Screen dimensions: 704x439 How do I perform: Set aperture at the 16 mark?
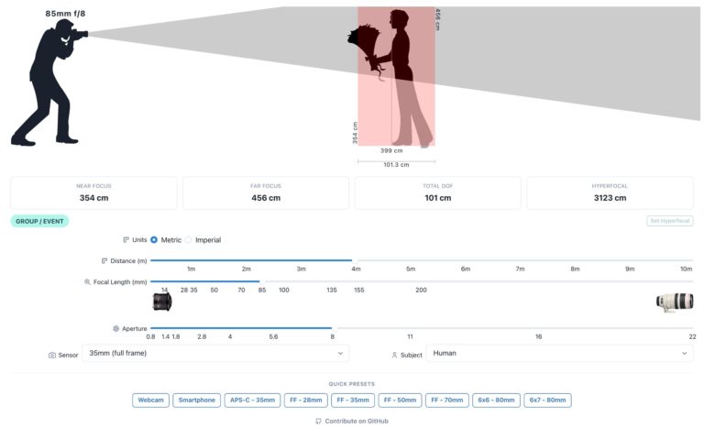coord(538,336)
